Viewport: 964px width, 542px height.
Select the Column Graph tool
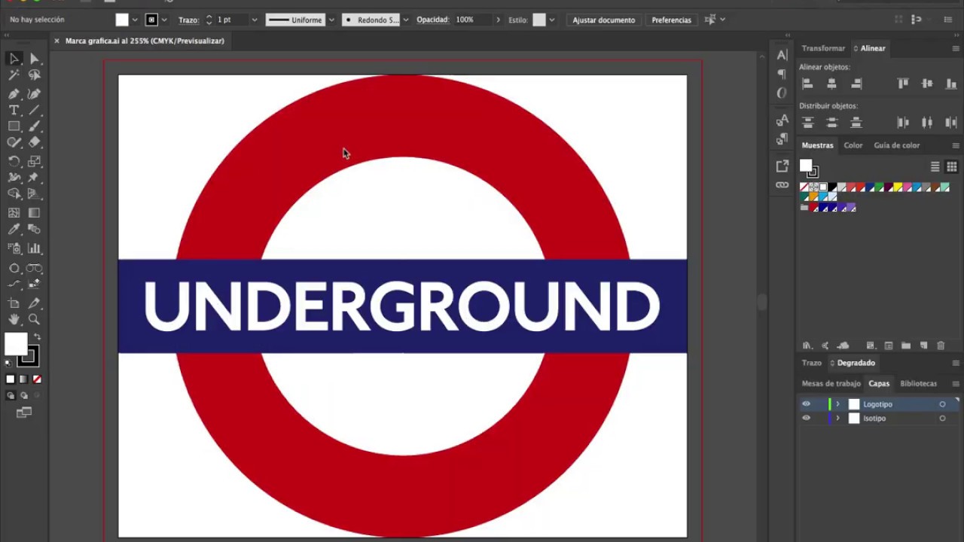[x=34, y=248]
